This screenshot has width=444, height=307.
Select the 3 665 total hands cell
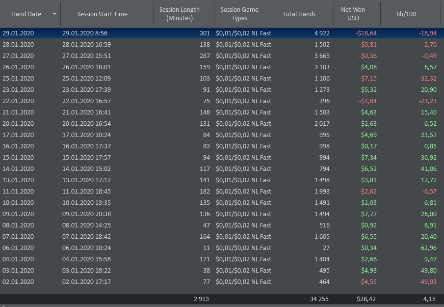click(x=322, y=56)
